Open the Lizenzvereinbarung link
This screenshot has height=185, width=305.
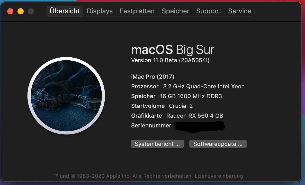click(219, 176)
